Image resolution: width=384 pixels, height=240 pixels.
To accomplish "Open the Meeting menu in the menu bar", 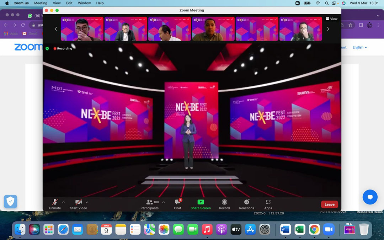I will [x=41, y=3].
